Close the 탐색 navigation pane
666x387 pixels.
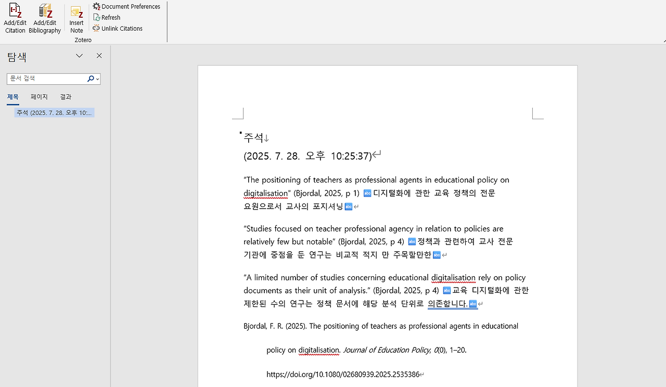99,56
